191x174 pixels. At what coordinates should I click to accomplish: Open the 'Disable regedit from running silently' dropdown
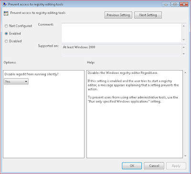(x=16, y=82)
